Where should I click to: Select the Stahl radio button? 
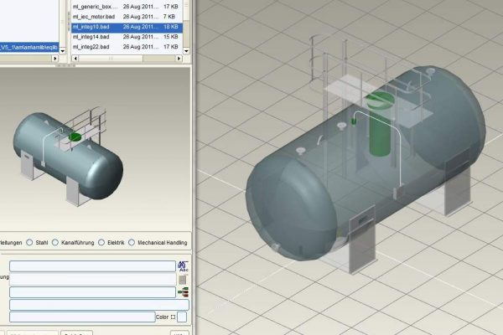[x=30, y=243]
